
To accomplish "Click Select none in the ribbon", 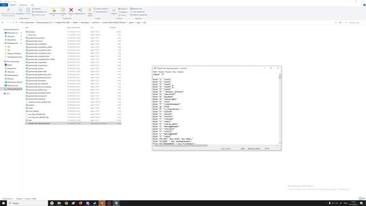I will (138, 11).
